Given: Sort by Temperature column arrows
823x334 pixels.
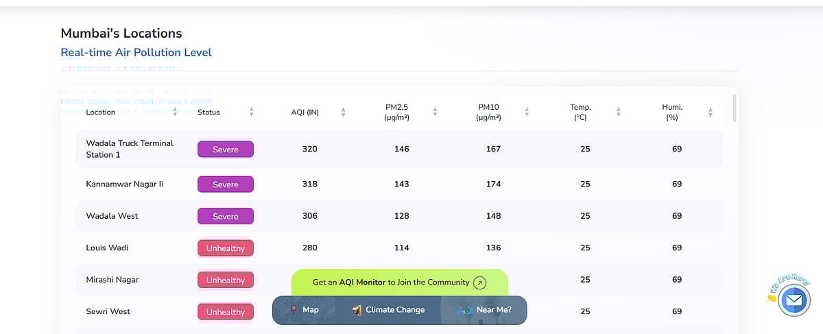Looking at the screenshot, I should click(x=619, y=112).
